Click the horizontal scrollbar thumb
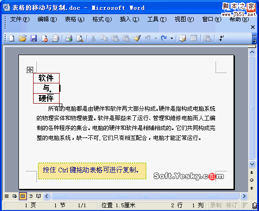 pyautogui.click(x=145, y=196)
